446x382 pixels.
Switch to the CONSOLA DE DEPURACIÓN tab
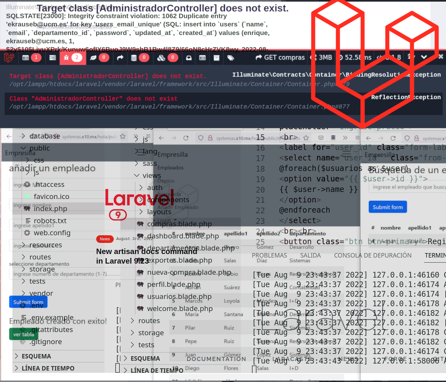[x=373, y=255]
